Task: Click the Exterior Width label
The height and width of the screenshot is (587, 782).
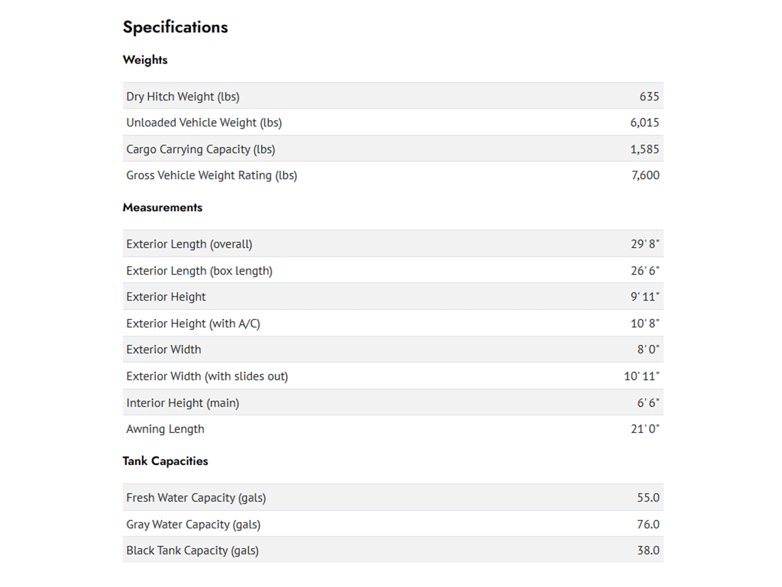Action: [x=164, y=350]
